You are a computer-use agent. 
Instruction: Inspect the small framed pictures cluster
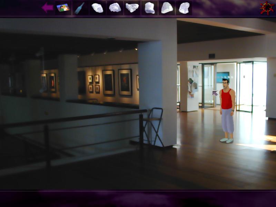[93, 83]
